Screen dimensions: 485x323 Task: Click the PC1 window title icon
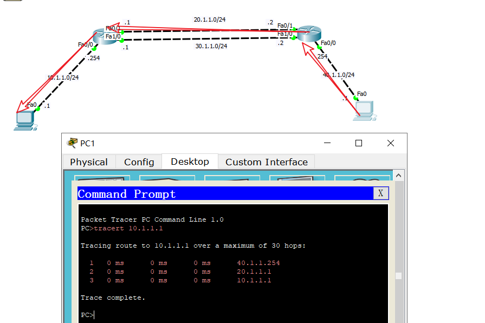72,143
